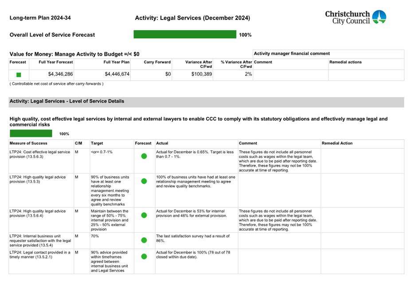This screenshot has width=414, height=293.
Task: Click the Overall Level of Service green progress bar
Action: point(185,35)
